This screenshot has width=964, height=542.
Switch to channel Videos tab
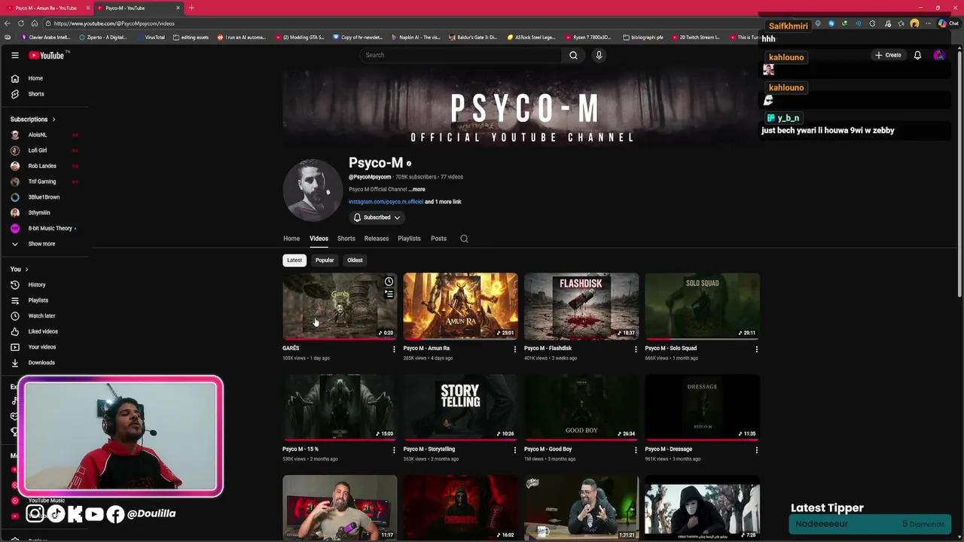coord(319,239)
